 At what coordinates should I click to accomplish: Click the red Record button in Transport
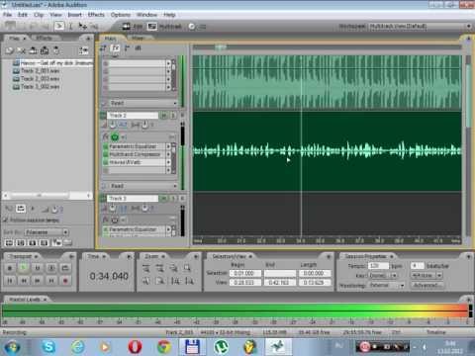point(65,281)
